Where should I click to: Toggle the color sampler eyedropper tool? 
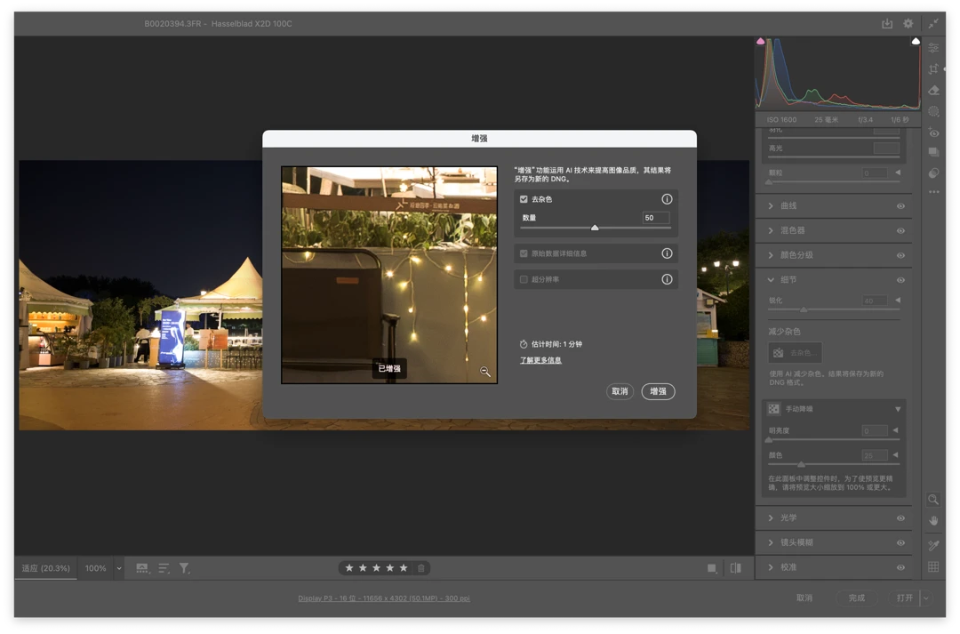pyautogui.click(x=933, y=544)
